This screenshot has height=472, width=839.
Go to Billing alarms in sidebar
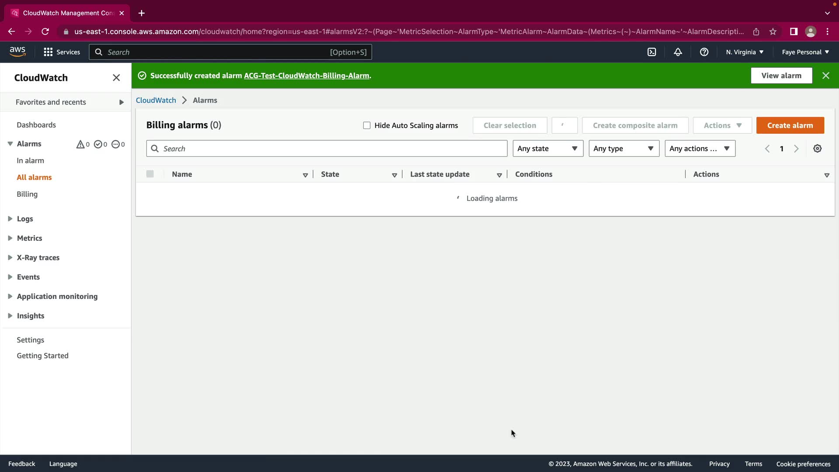(x=27, y=194)
